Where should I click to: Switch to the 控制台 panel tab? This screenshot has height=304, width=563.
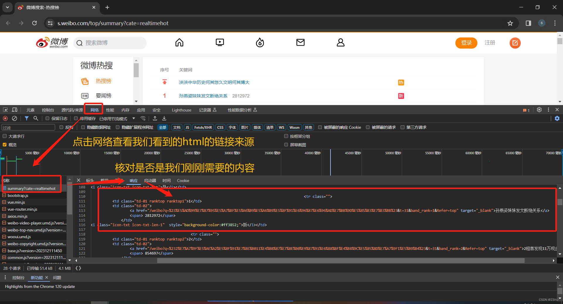tap(48, 110)
